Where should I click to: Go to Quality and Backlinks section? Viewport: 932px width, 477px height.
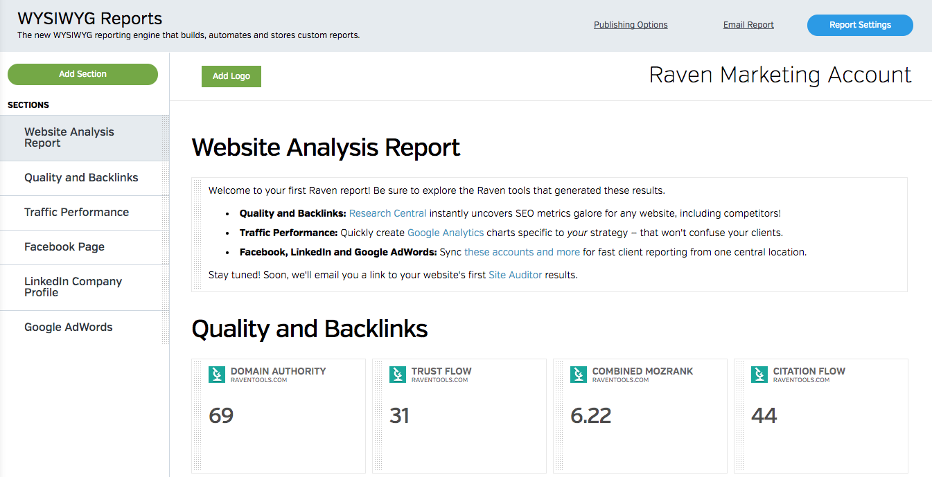[x=81, y=178]
